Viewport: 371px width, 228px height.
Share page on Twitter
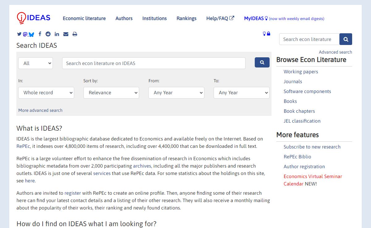pyautogui.click(x=19, y=34)
